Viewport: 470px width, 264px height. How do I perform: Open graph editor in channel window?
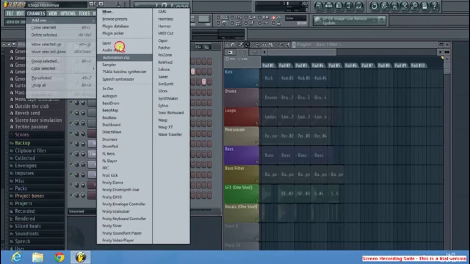(x=198, y=47)
